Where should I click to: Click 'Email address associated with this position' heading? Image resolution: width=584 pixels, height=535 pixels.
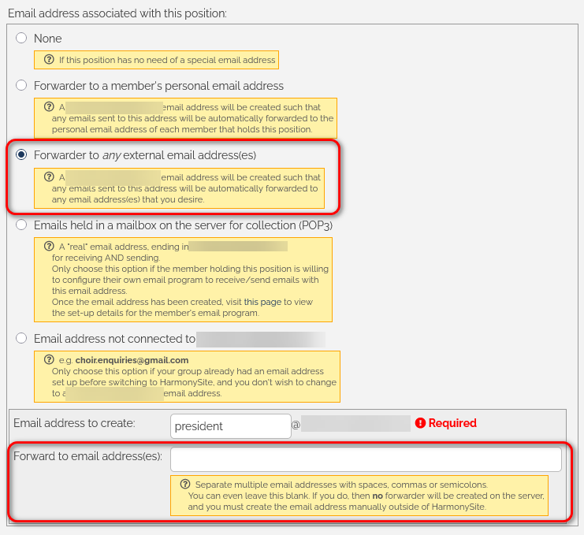(x=117, y=13)
